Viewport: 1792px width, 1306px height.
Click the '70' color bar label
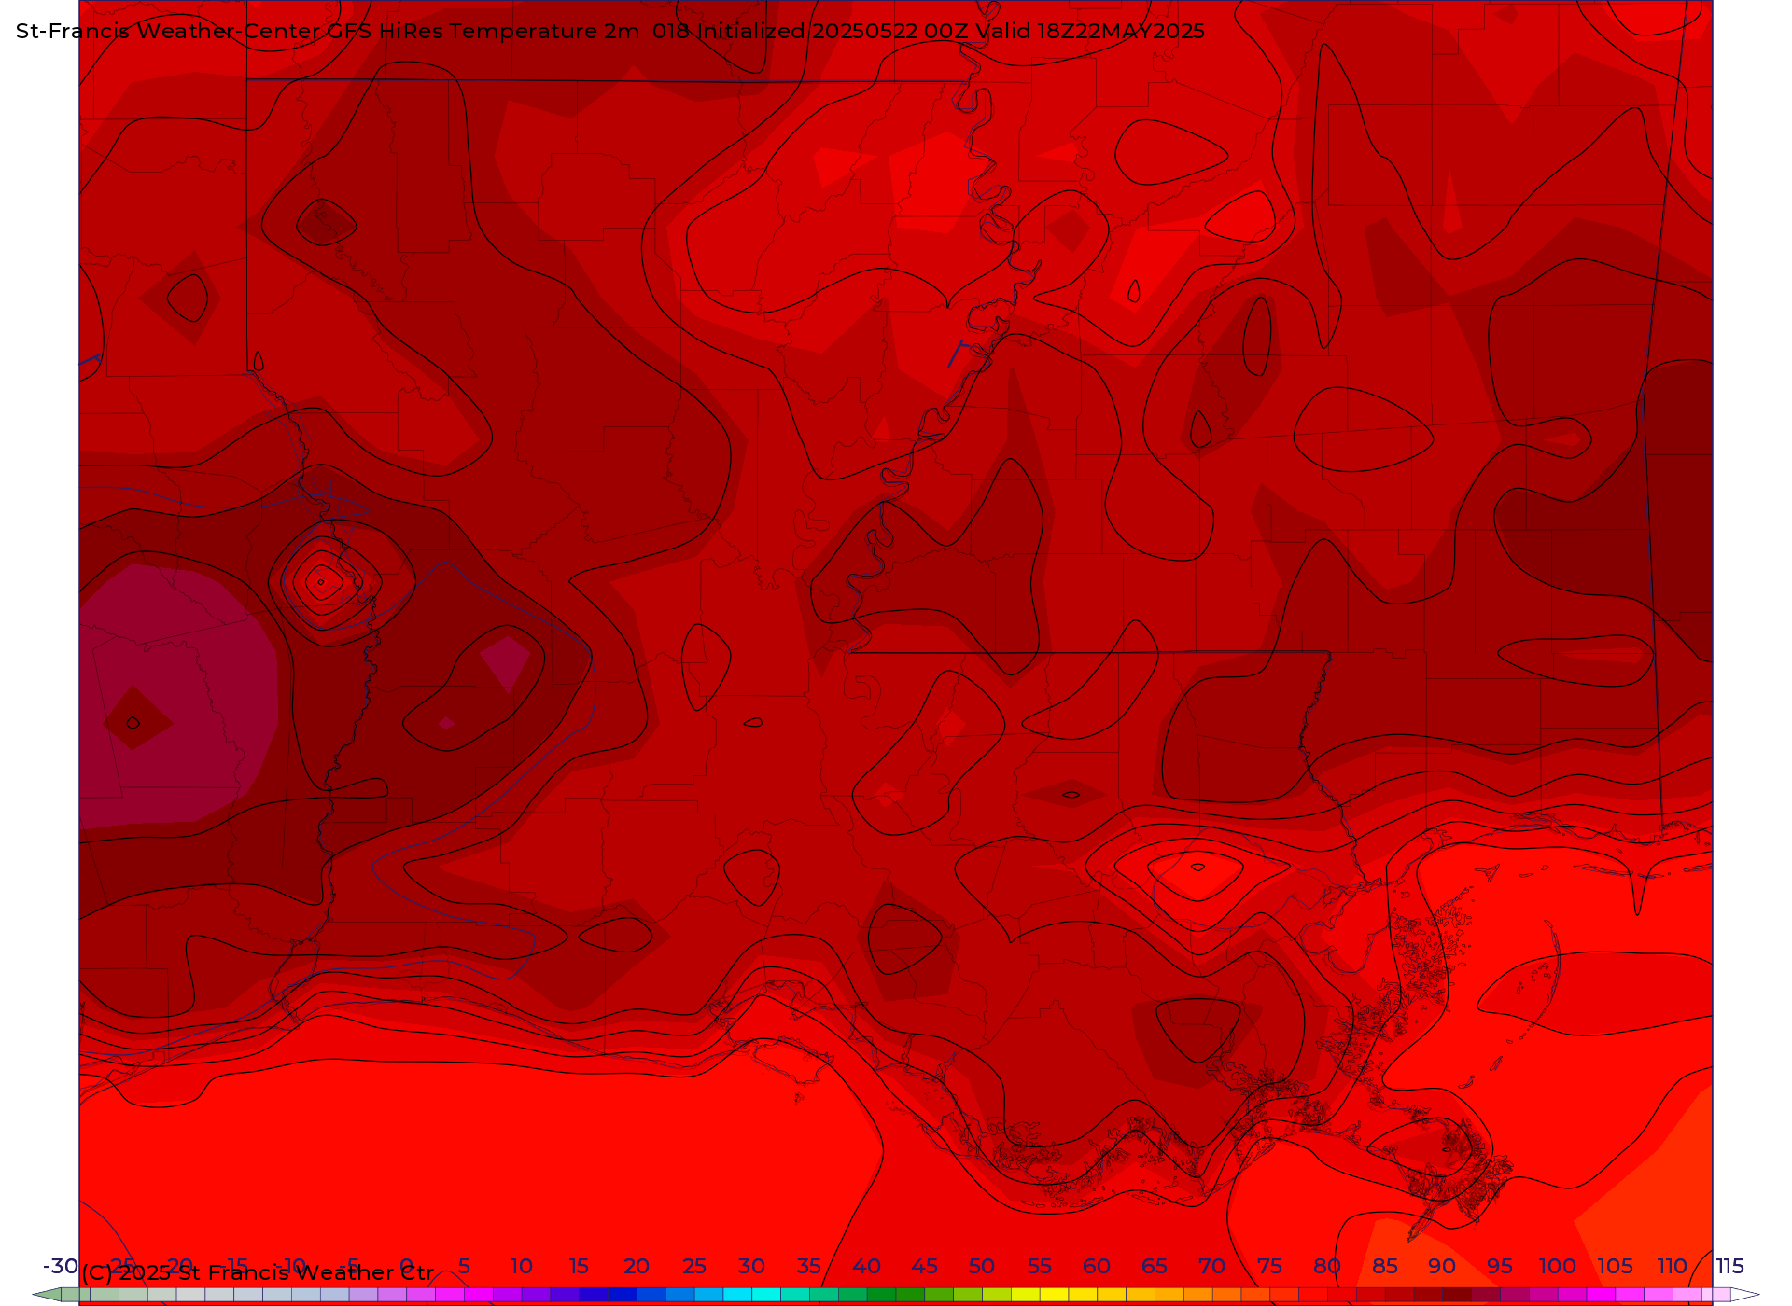point(1212,1267)
